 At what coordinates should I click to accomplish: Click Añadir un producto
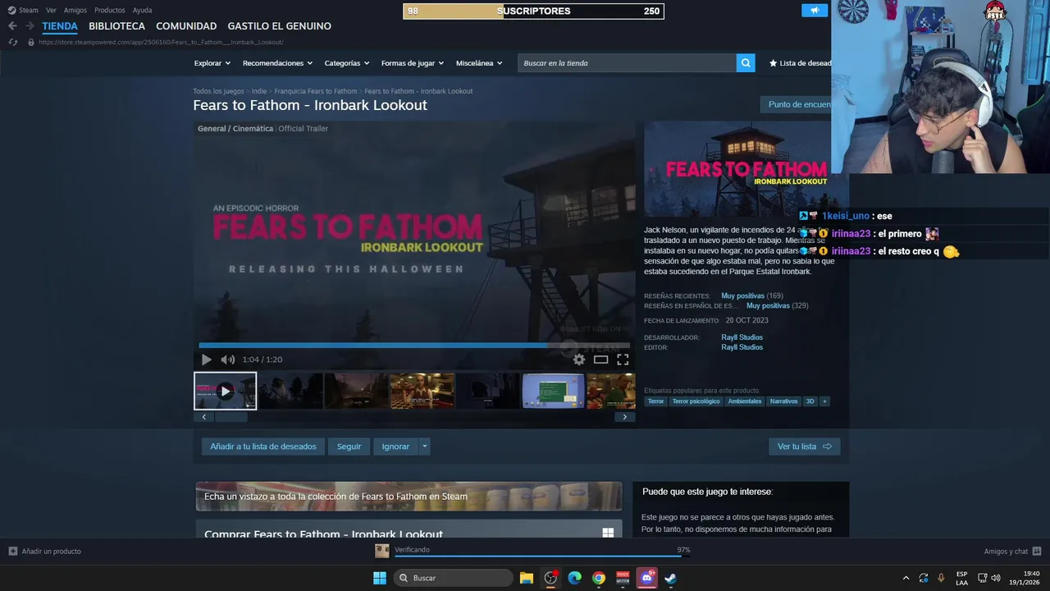(x=45, y=552)
